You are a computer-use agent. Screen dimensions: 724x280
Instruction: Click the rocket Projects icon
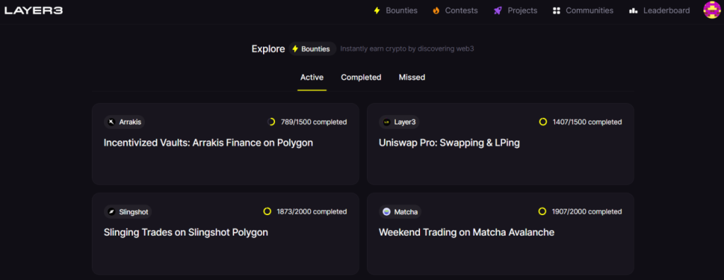point(498,10)
